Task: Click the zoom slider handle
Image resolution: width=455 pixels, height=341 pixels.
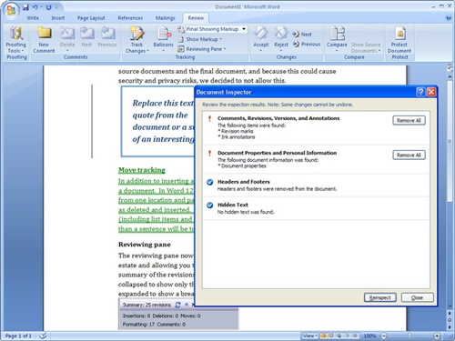Action: (409, 336)
